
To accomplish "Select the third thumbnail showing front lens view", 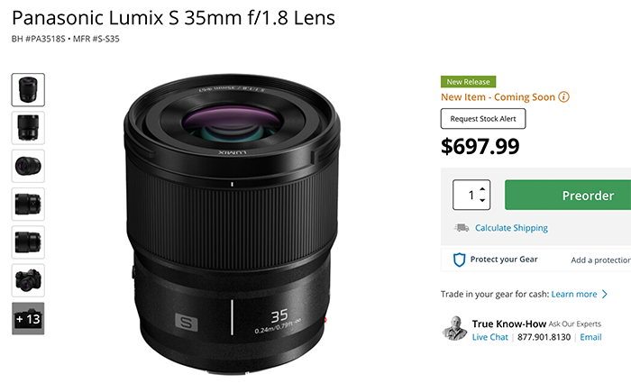I will click(28, 166).
